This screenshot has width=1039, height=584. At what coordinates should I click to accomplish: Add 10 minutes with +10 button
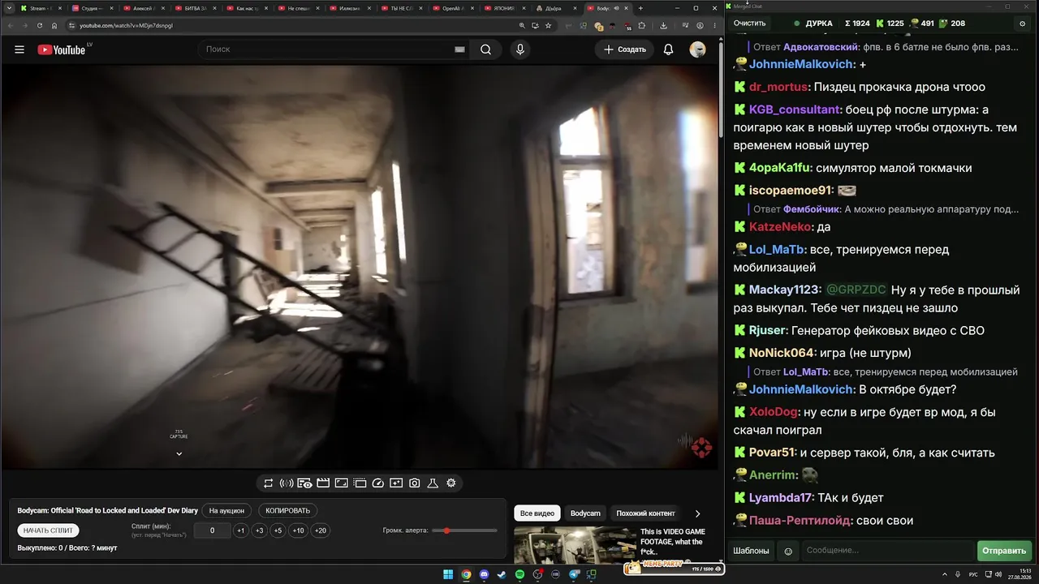pyautogui.click(x=299, y=530)
